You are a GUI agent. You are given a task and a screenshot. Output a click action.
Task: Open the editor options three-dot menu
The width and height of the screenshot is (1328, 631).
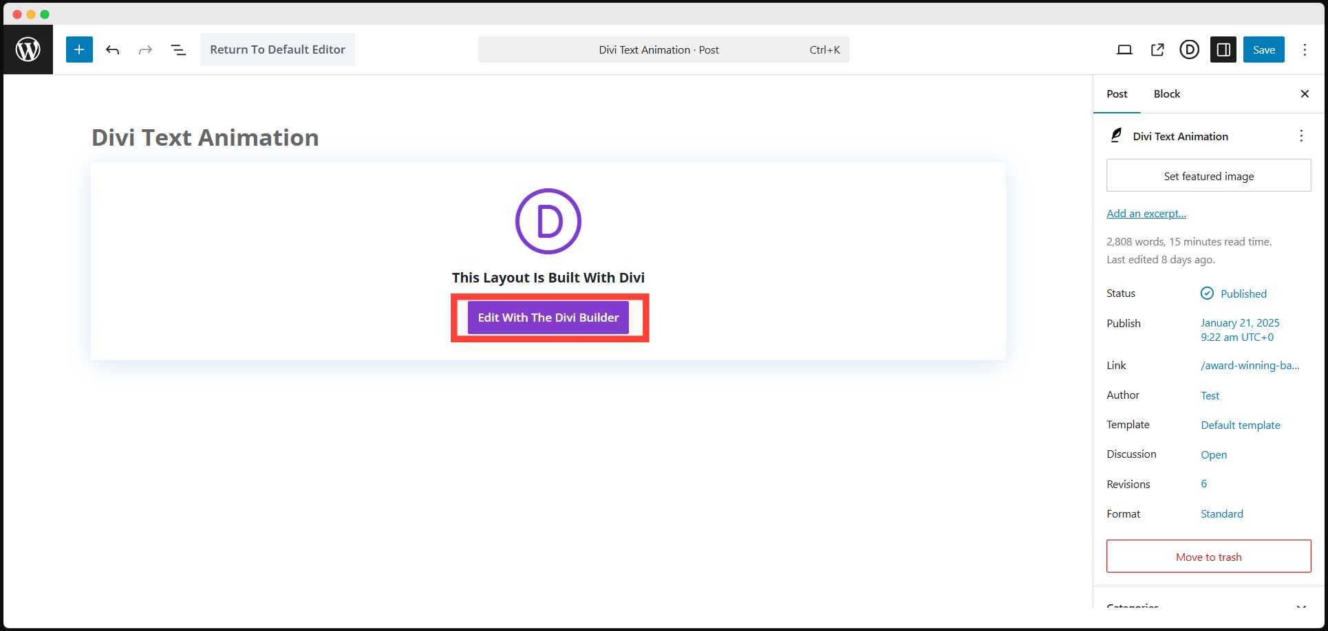(1305, 49)
